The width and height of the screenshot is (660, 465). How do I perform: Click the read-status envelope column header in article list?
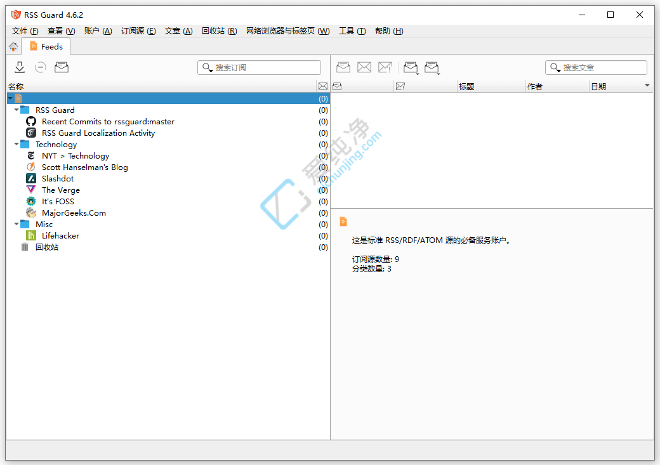(x=337, y=86)
